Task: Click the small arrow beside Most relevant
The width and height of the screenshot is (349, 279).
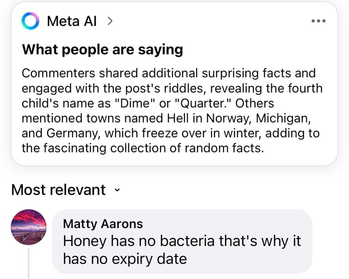Action: pos(118,190)
